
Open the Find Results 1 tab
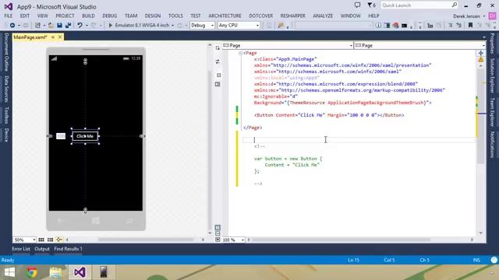68,249
